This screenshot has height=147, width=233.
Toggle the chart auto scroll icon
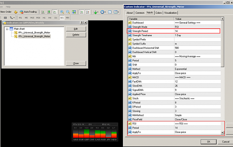[x=82, y=12]
